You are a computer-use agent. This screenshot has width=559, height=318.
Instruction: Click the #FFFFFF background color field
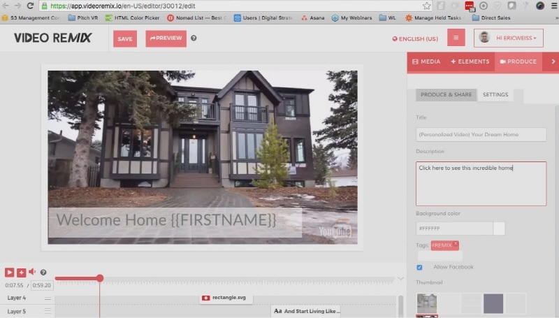[455, 229]
